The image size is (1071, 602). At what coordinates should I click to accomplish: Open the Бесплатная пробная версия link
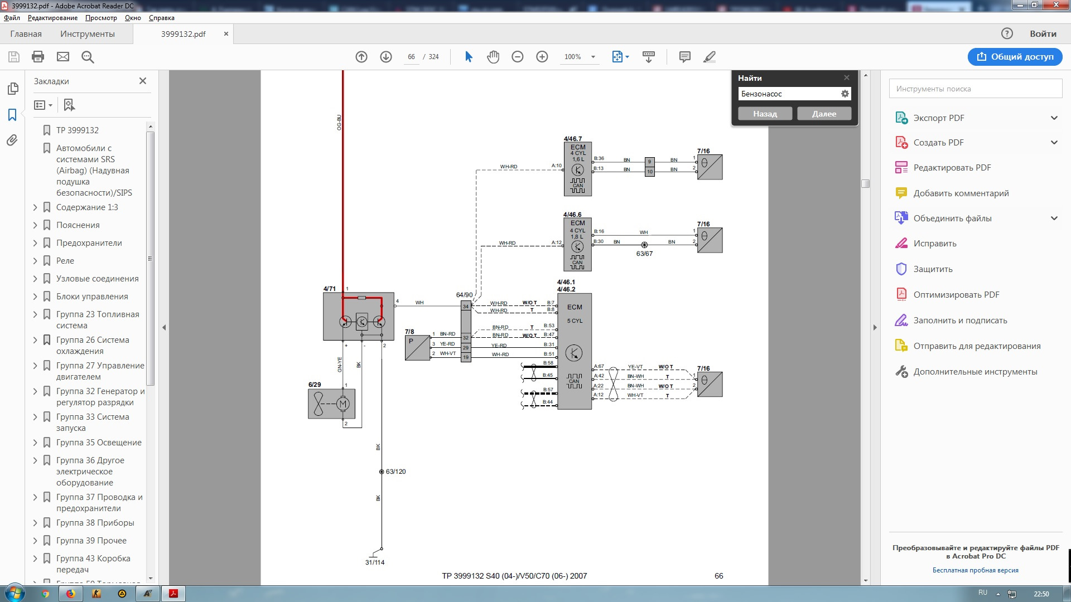tap(975, 570)
